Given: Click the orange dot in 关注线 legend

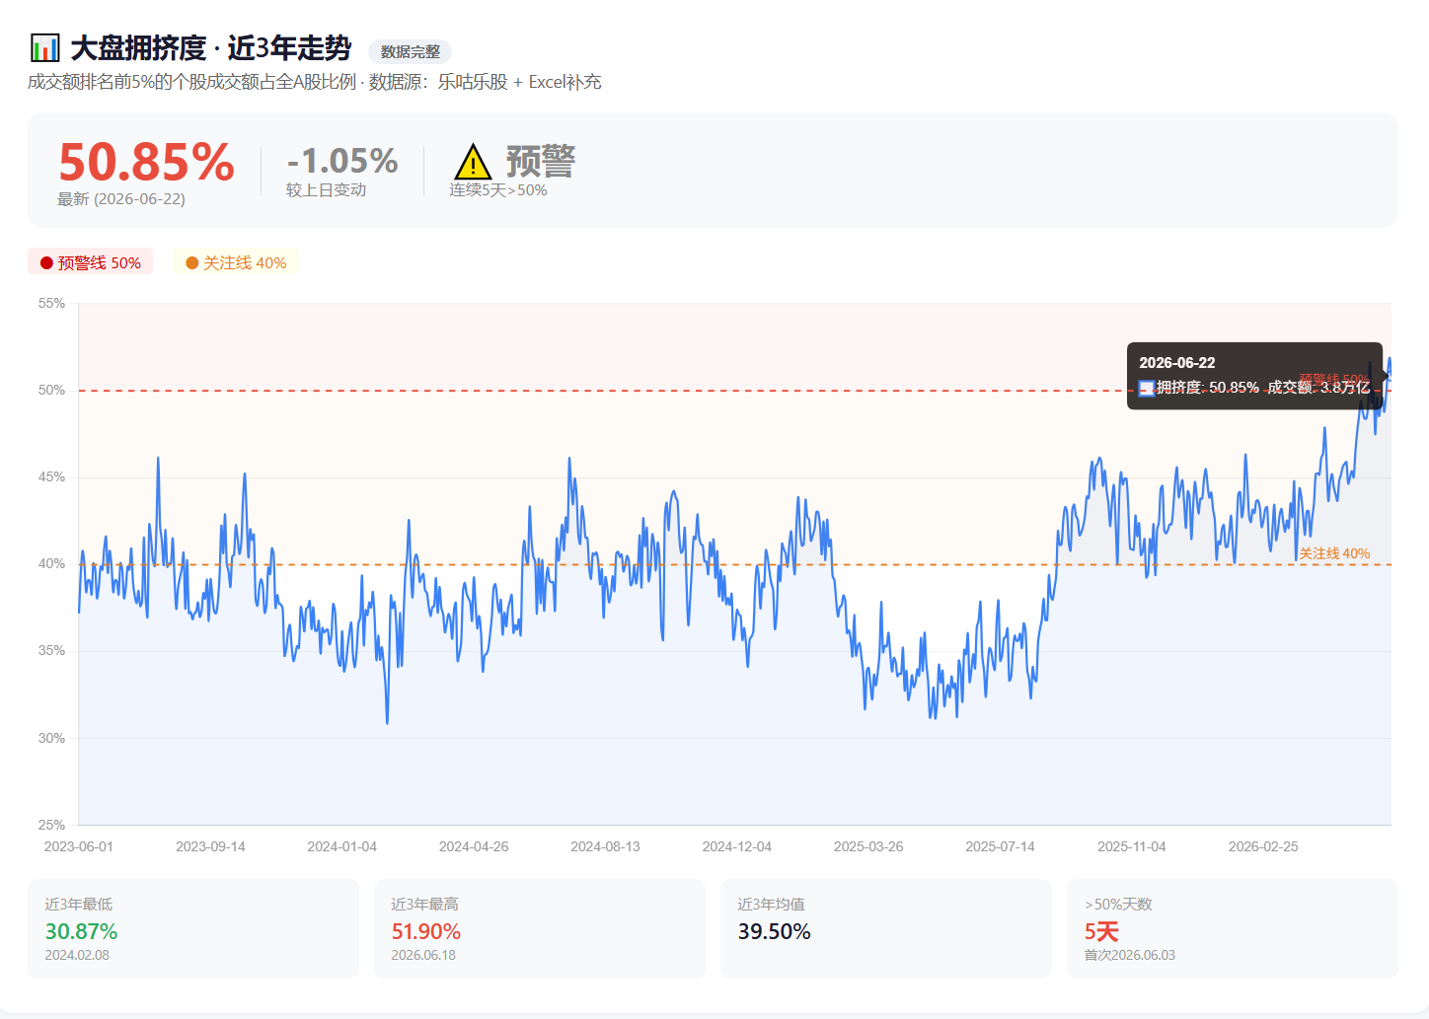Looking at the screenshot, I should [x=192, y=262].
